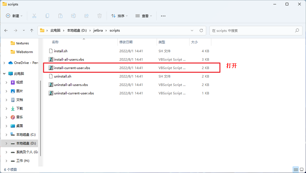
Task: Sort by the 名称 column header
Action: [x=80, y=42]
